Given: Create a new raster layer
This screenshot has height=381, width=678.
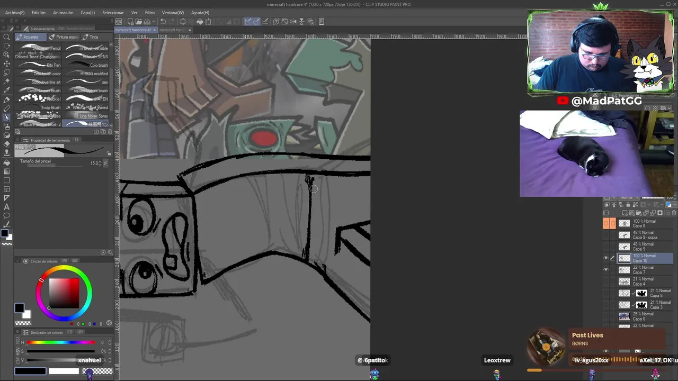Looking at the screenshot, I should pos(625,213).
